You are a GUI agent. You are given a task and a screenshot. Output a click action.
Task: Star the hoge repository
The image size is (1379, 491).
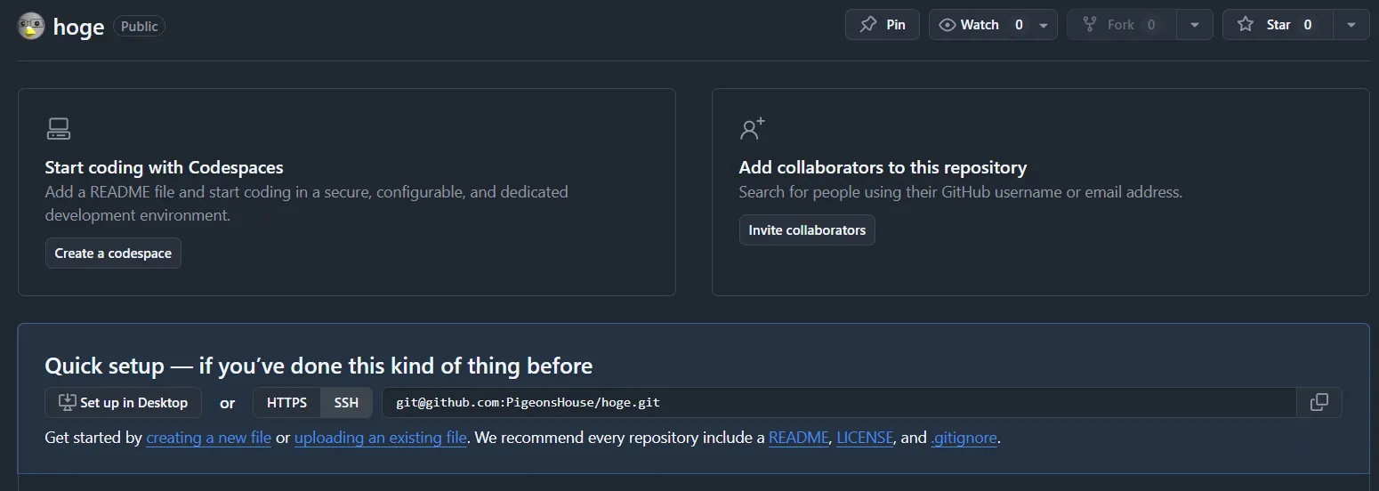coord(1278,25)
